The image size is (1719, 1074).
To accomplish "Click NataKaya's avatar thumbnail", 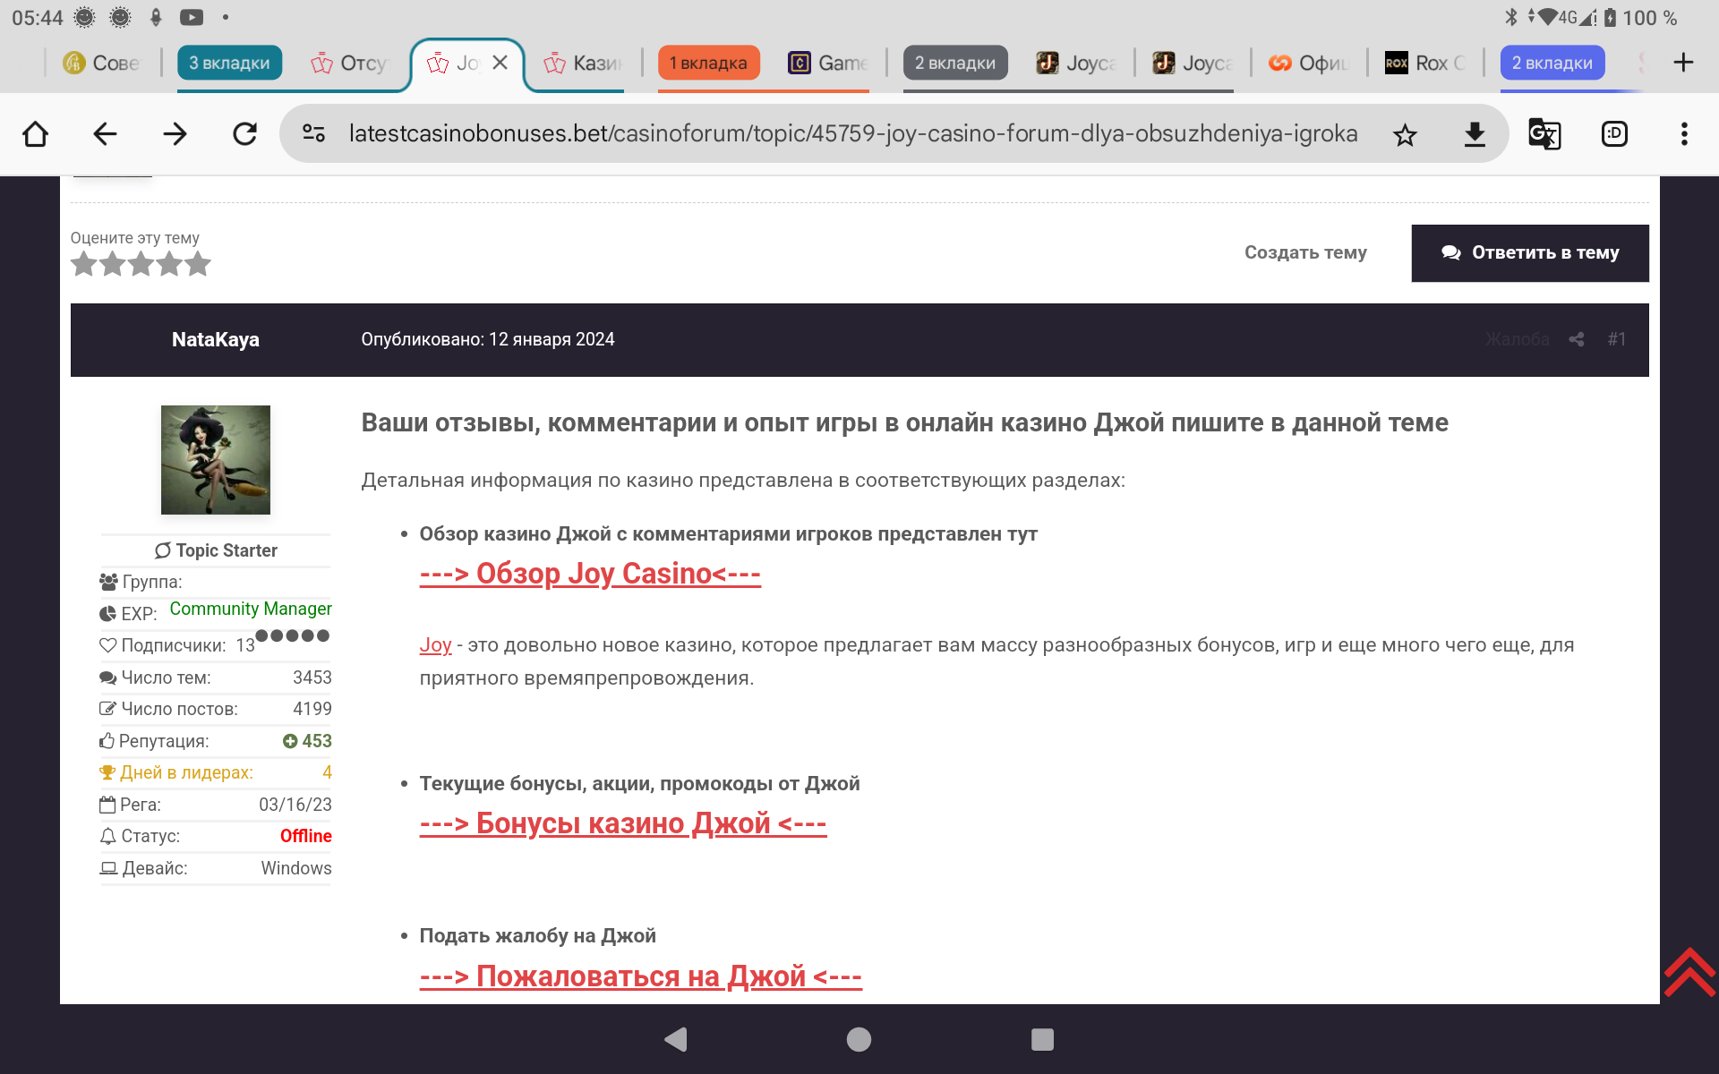I will point(216,460).
